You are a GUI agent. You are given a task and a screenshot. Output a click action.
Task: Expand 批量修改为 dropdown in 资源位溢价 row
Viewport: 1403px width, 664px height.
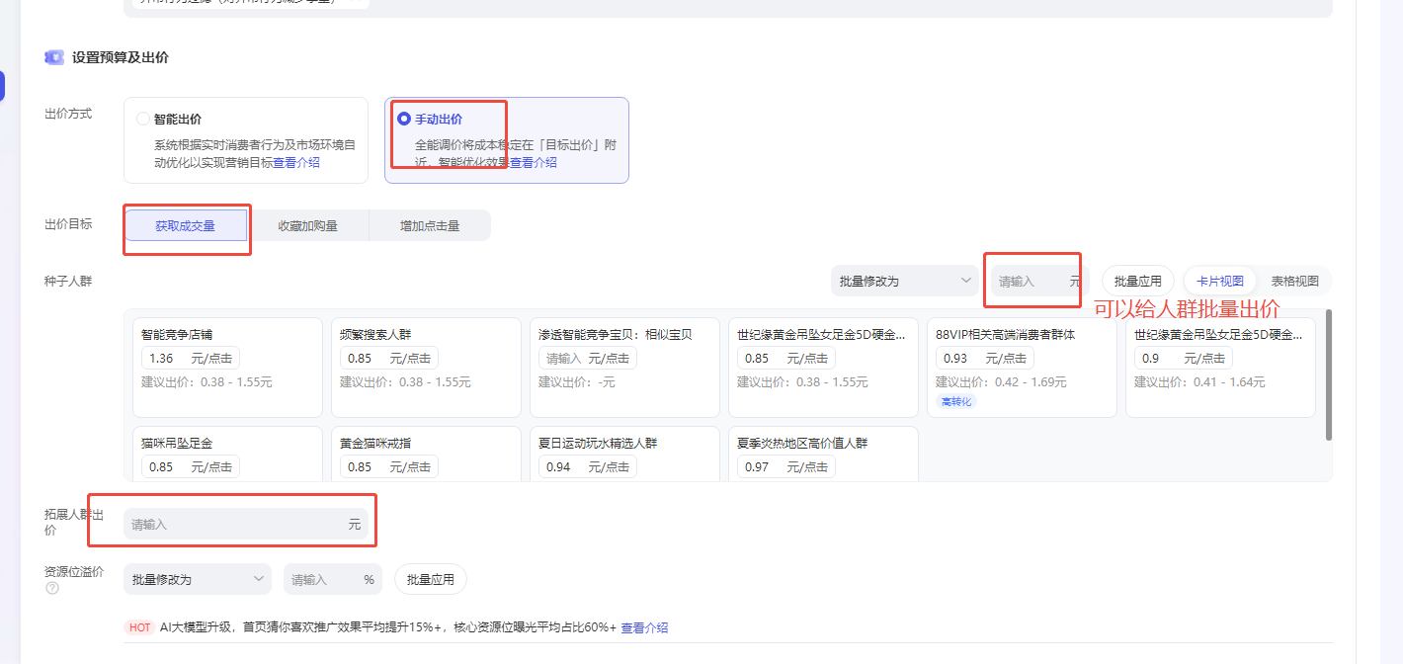tap(198, 579)
